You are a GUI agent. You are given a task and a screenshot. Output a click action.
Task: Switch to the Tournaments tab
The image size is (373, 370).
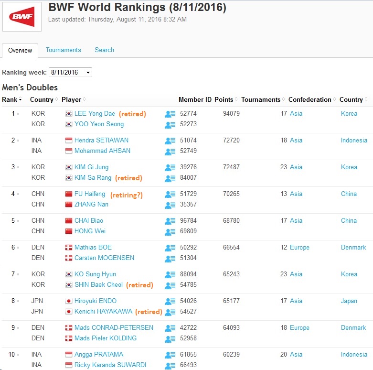(x=64, y=50)
